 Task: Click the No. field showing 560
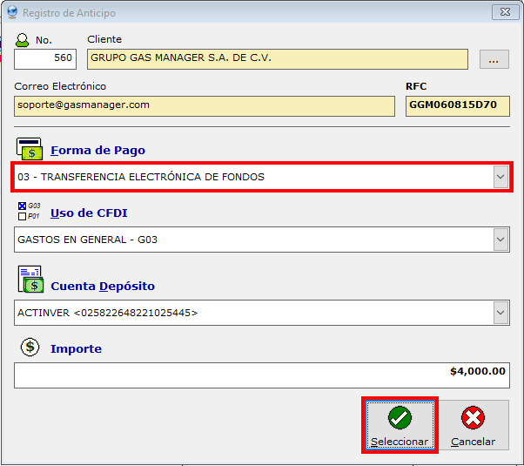coord(45,59)
